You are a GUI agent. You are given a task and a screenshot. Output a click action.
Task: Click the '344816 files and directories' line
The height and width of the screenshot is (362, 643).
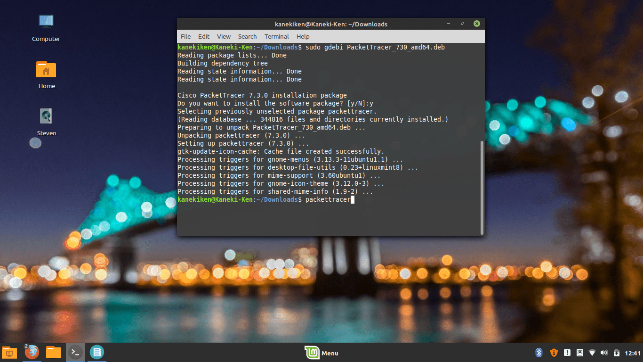pos(313,119)
